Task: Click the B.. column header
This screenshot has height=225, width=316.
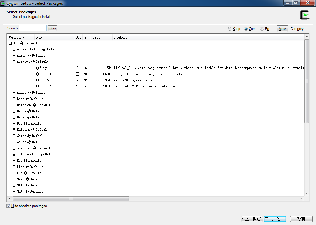Action: pos(78,37)
